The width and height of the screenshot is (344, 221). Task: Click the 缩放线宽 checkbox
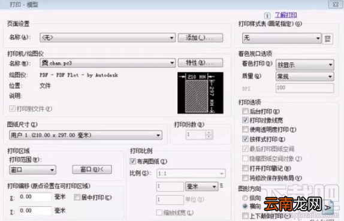click(x=159, y=213)
